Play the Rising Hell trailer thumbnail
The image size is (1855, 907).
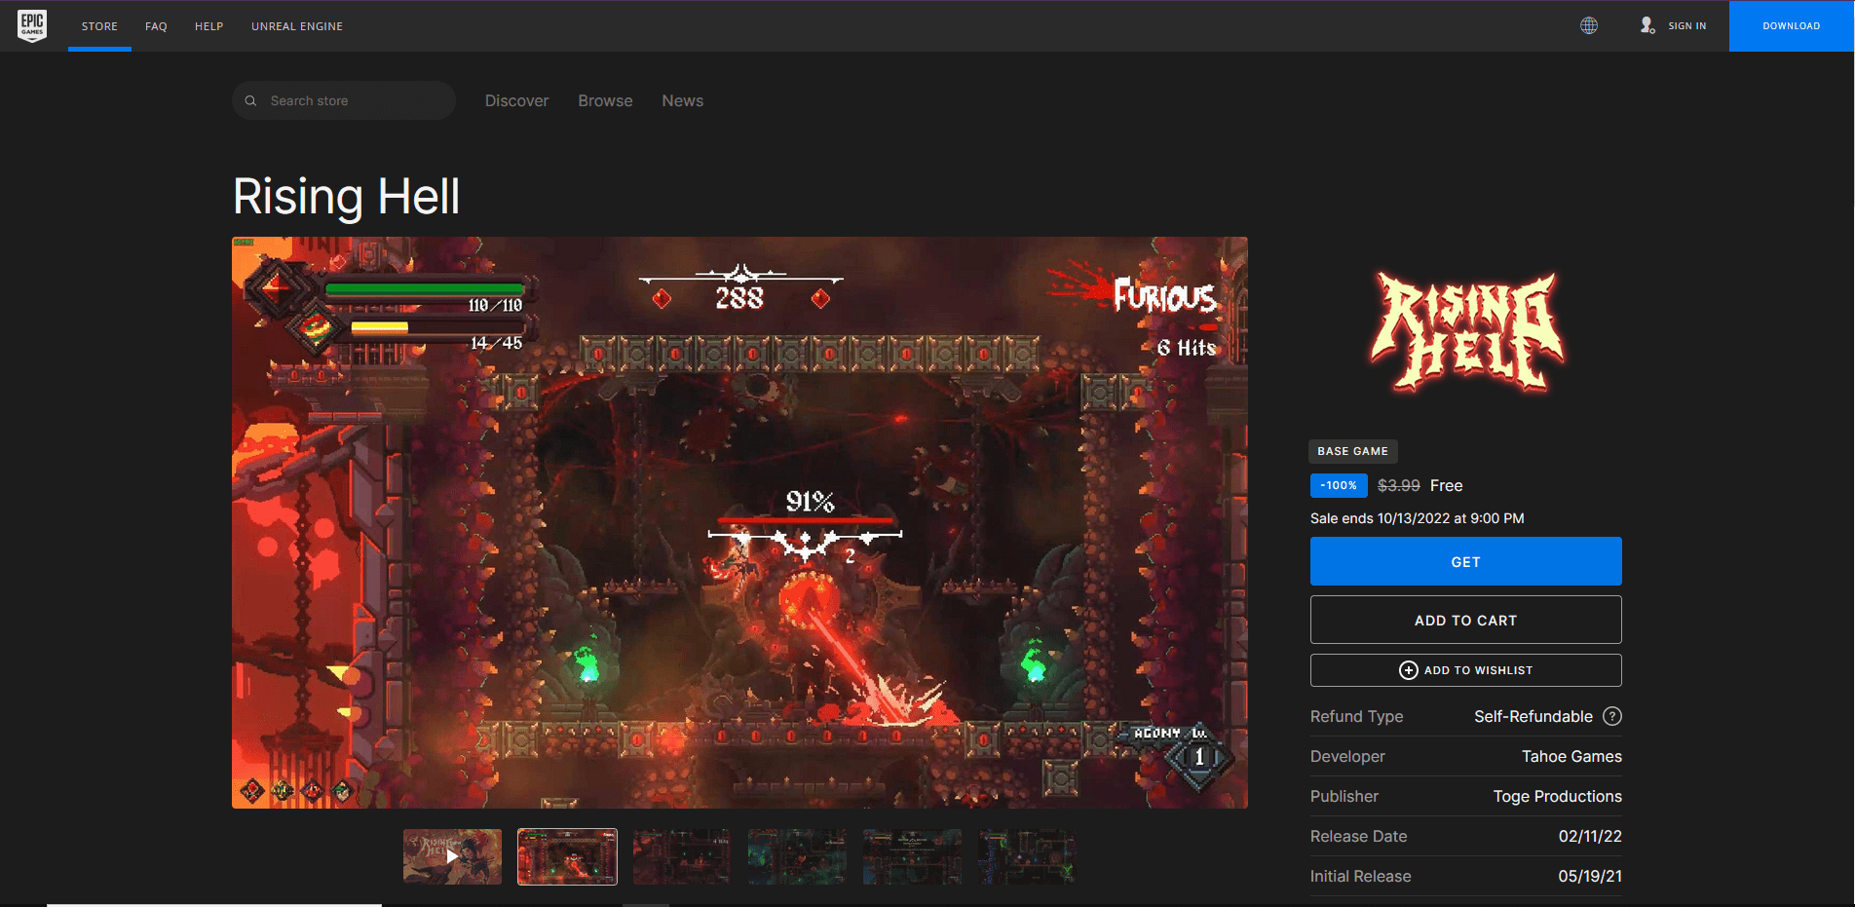click(452, 857)
